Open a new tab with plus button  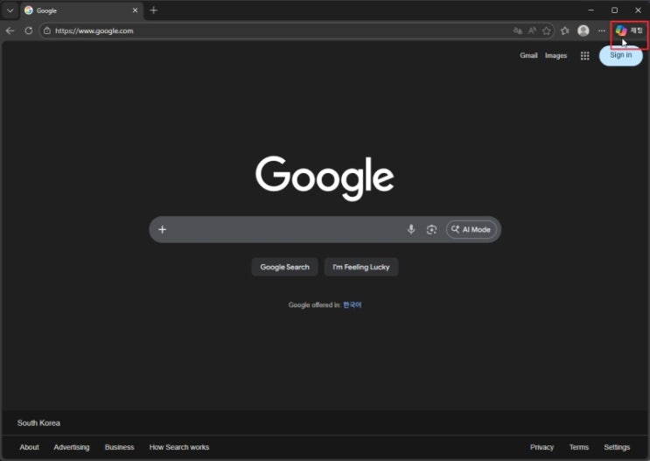[x=153, y=10]
